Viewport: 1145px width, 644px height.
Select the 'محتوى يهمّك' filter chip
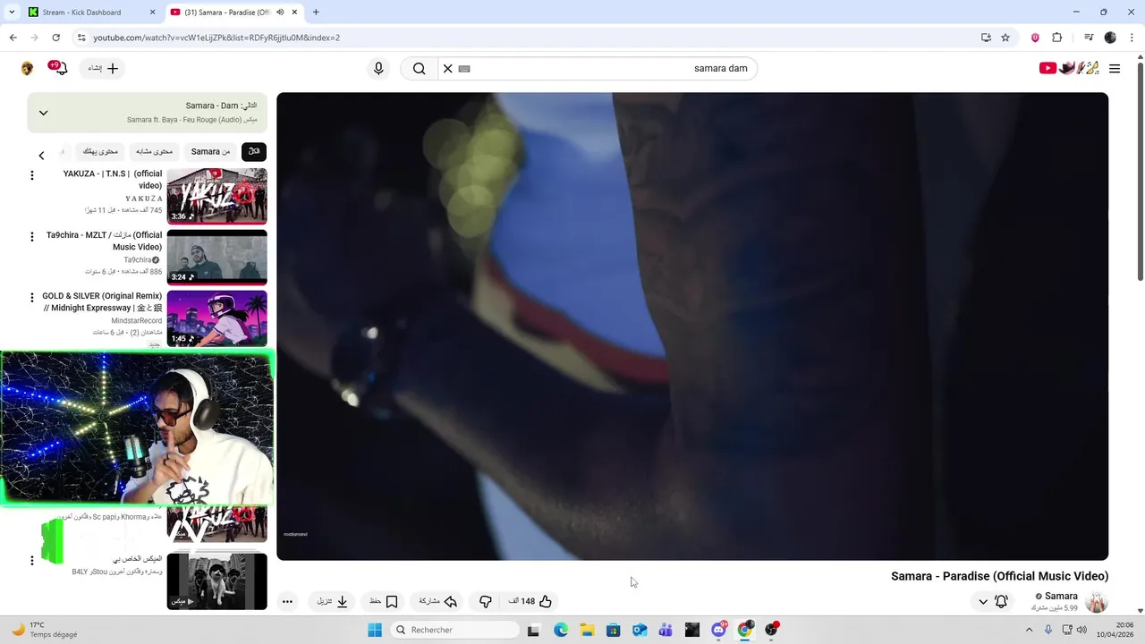tap(100, 152)
